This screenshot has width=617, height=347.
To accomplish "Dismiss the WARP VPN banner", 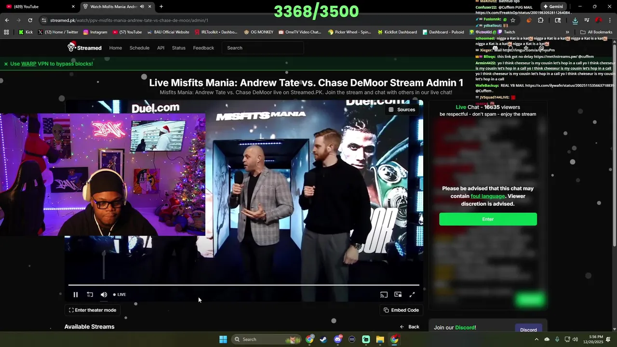I will click(6, 64).
